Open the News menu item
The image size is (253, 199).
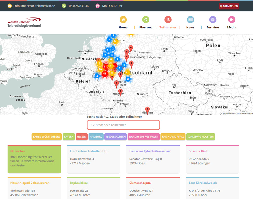pos(190,28)
